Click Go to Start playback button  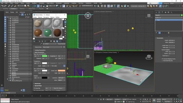141,99
